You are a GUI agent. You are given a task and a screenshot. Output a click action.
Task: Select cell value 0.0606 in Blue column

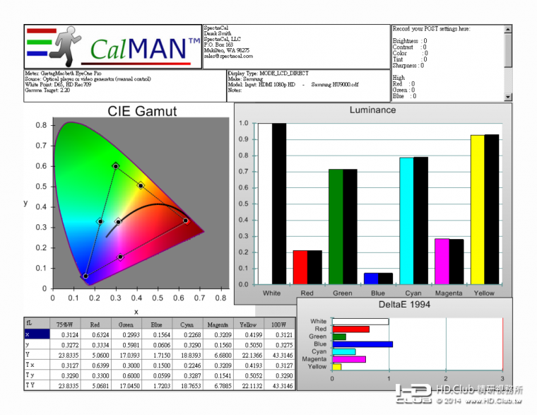[x=157, y=345]
